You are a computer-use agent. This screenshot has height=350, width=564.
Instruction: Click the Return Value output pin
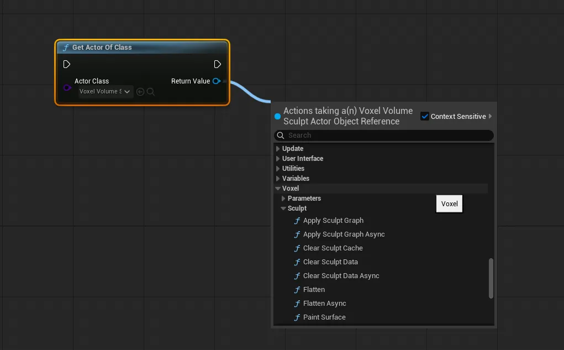pyautogui.click(x=216, y=81)
